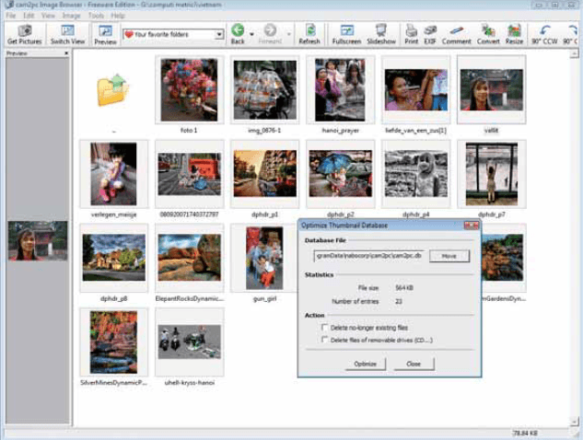This screenshot has width=583, height=440.
Task: Select the liefde_van_een_zus thumbnail
Action: 416,89
